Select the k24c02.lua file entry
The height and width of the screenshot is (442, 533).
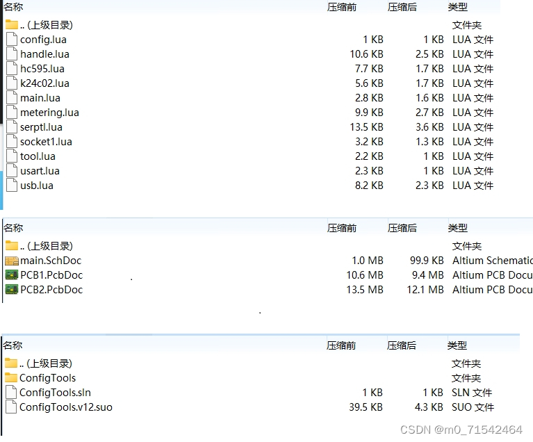coord(44,83)
